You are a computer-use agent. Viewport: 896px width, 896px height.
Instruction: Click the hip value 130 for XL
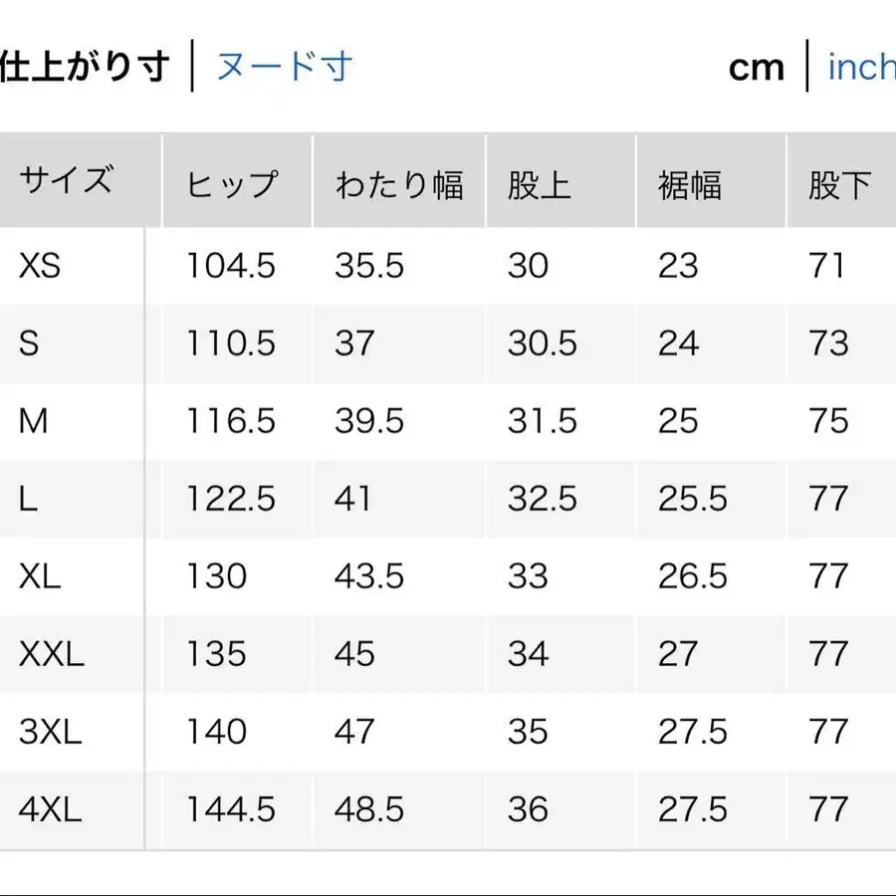[x=213, y=576]
